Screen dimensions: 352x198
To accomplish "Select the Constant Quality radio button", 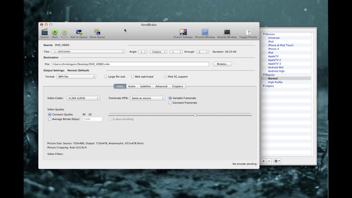I will tap(50, 114).
